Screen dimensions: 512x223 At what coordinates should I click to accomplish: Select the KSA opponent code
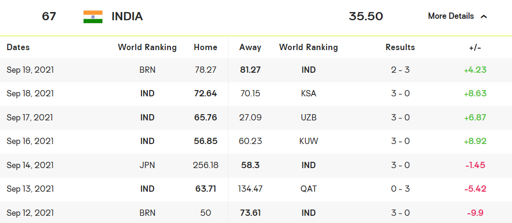(x=308, y=93)
